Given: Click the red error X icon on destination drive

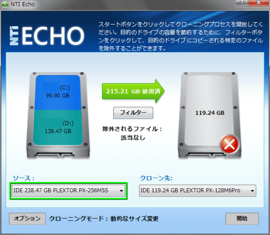Looking at the screenshot, I should pyautogui.click(x=230, y=144).
